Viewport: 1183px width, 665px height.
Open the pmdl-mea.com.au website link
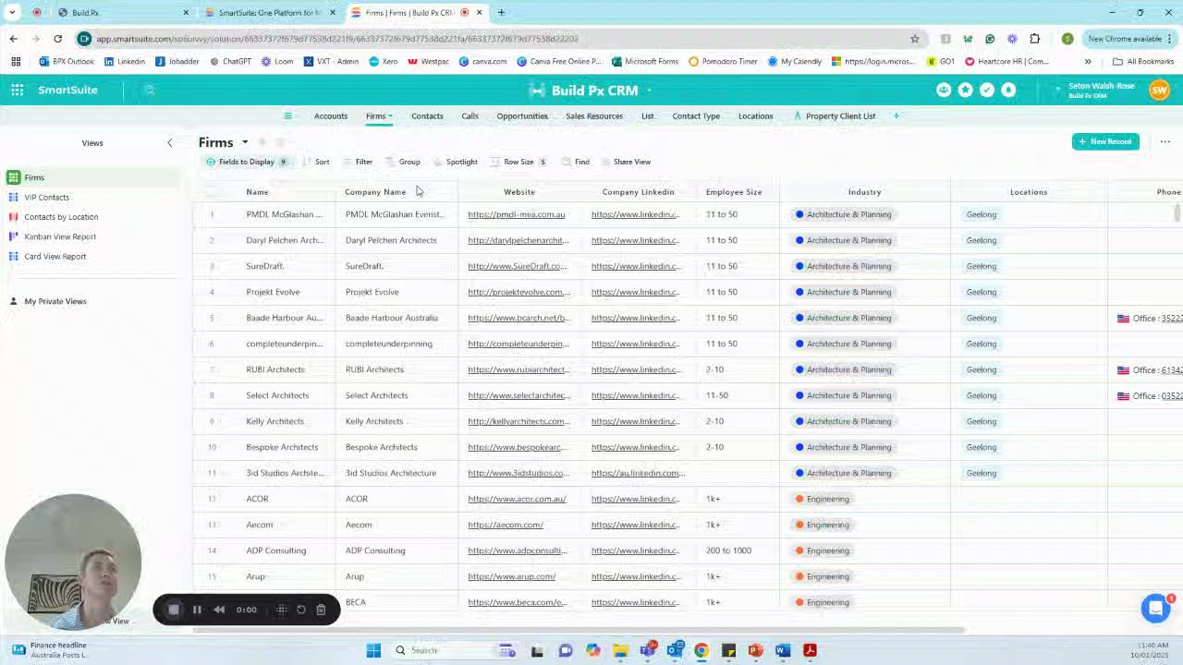tap(516, 214)
